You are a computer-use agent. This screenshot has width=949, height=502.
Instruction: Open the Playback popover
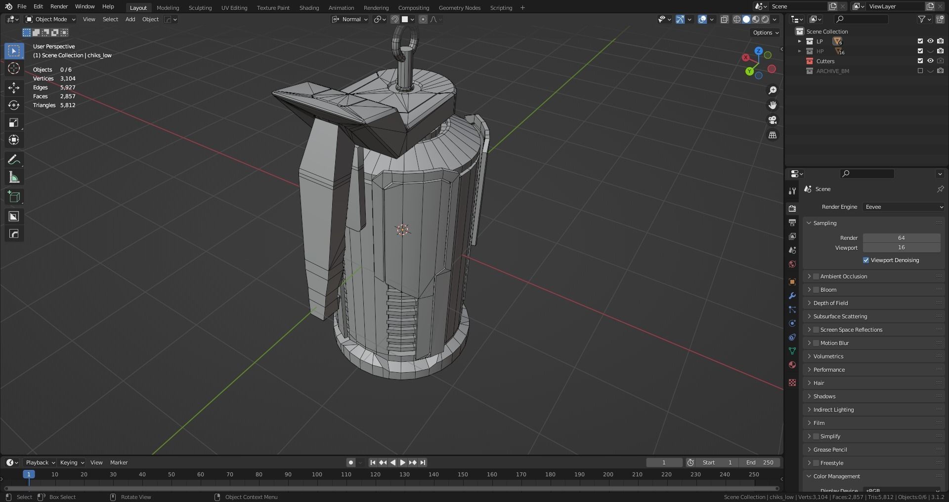point(40,463)
